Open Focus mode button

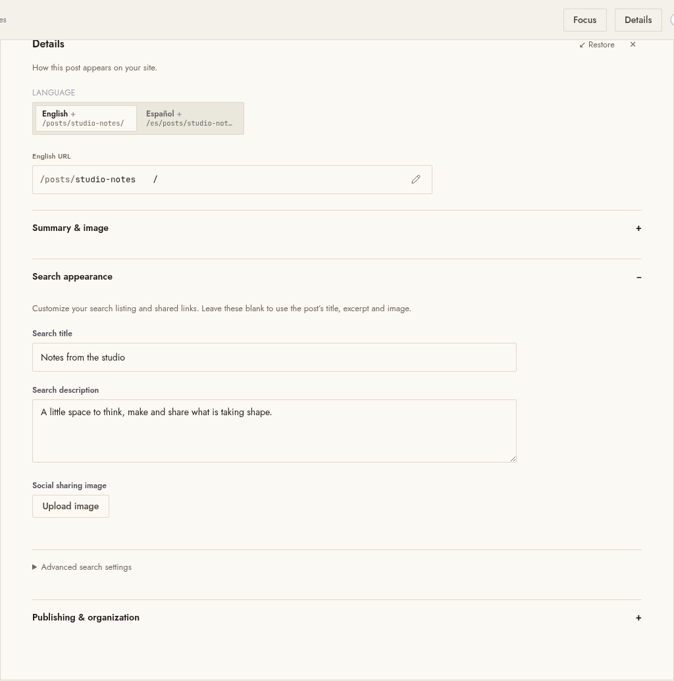point(585,20)
